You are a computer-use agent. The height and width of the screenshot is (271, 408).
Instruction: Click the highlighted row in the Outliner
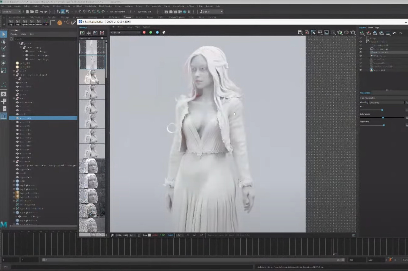[x=43, y=118]
